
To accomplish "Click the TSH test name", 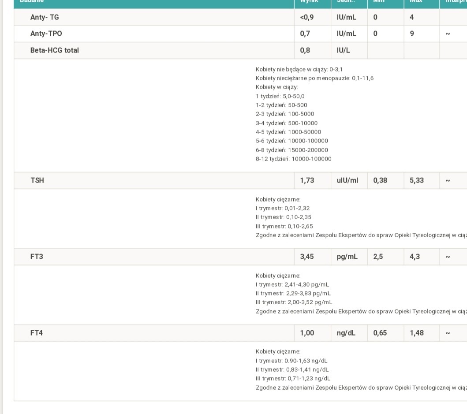I will (x=37, y=181).
